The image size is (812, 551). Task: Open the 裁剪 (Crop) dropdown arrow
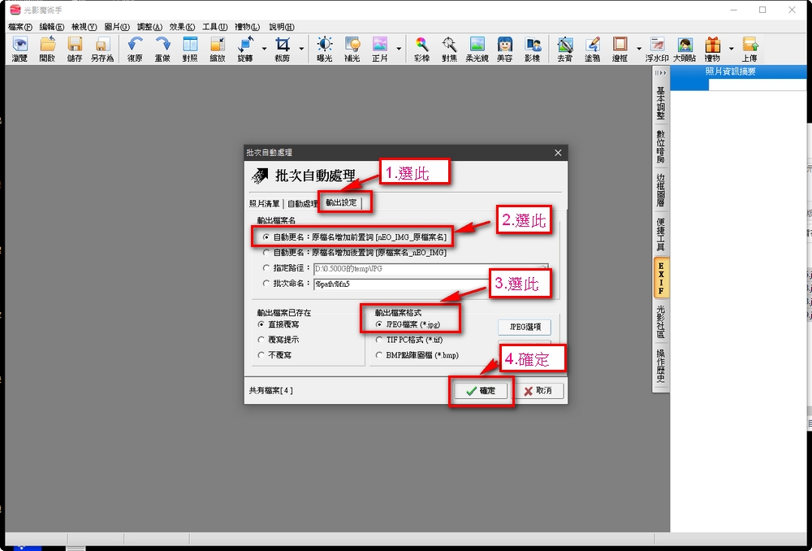pyautogui.click(x=301, y=49)
